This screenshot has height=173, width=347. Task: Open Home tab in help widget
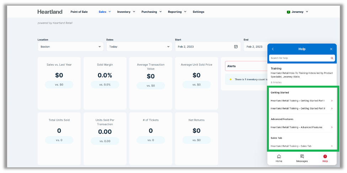pyautogui.click(x=279, y=158)
